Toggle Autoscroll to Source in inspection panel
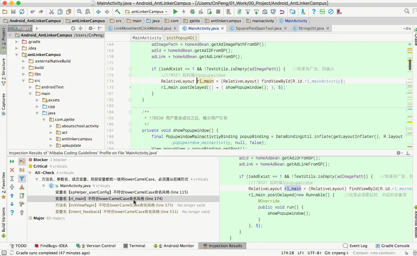The image size is (417, 256). (x=22, y=187)
